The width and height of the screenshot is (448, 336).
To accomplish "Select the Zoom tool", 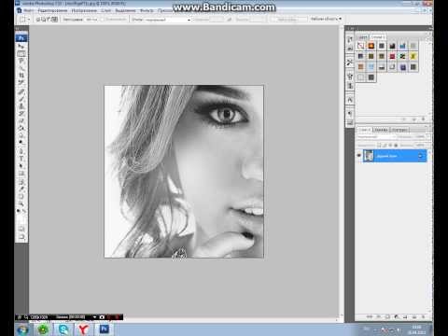I will (21, 203).
